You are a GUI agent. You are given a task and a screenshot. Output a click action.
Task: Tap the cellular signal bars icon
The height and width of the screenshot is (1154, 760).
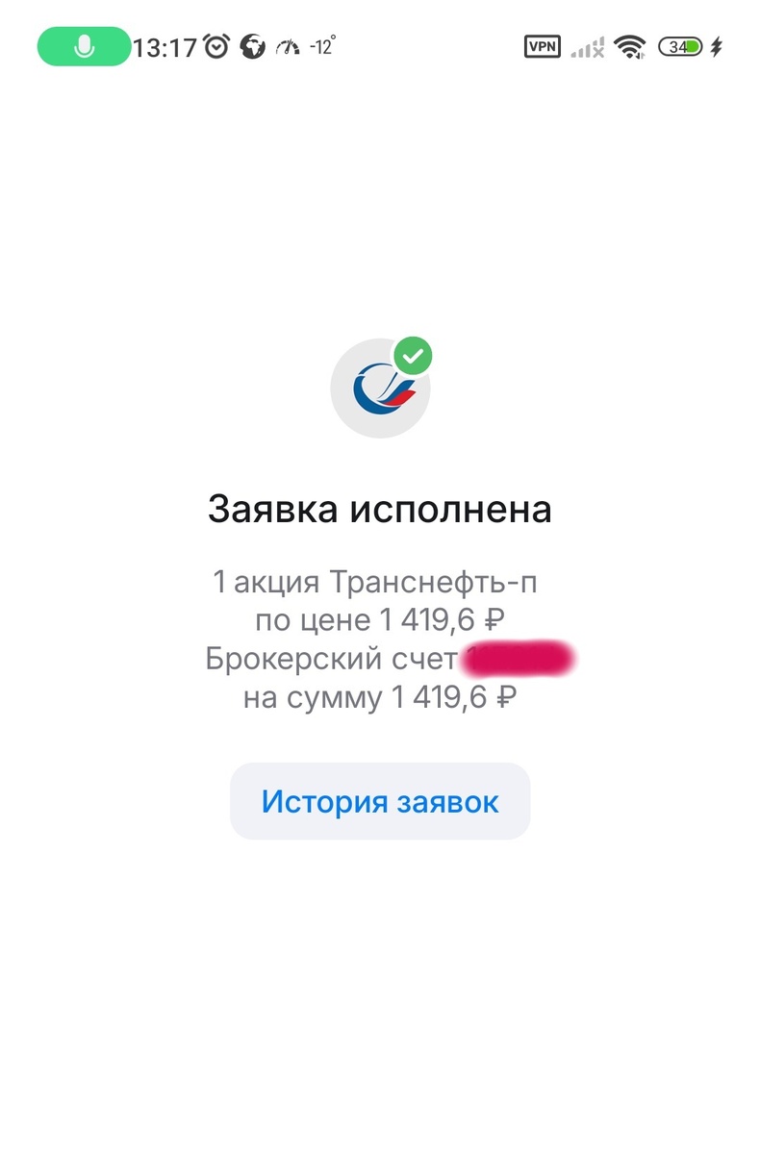[x=588, y=47]
